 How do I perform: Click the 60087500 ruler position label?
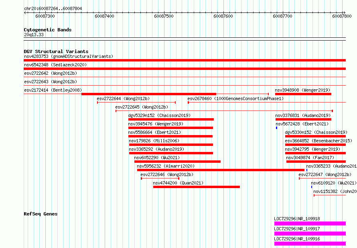164,16
